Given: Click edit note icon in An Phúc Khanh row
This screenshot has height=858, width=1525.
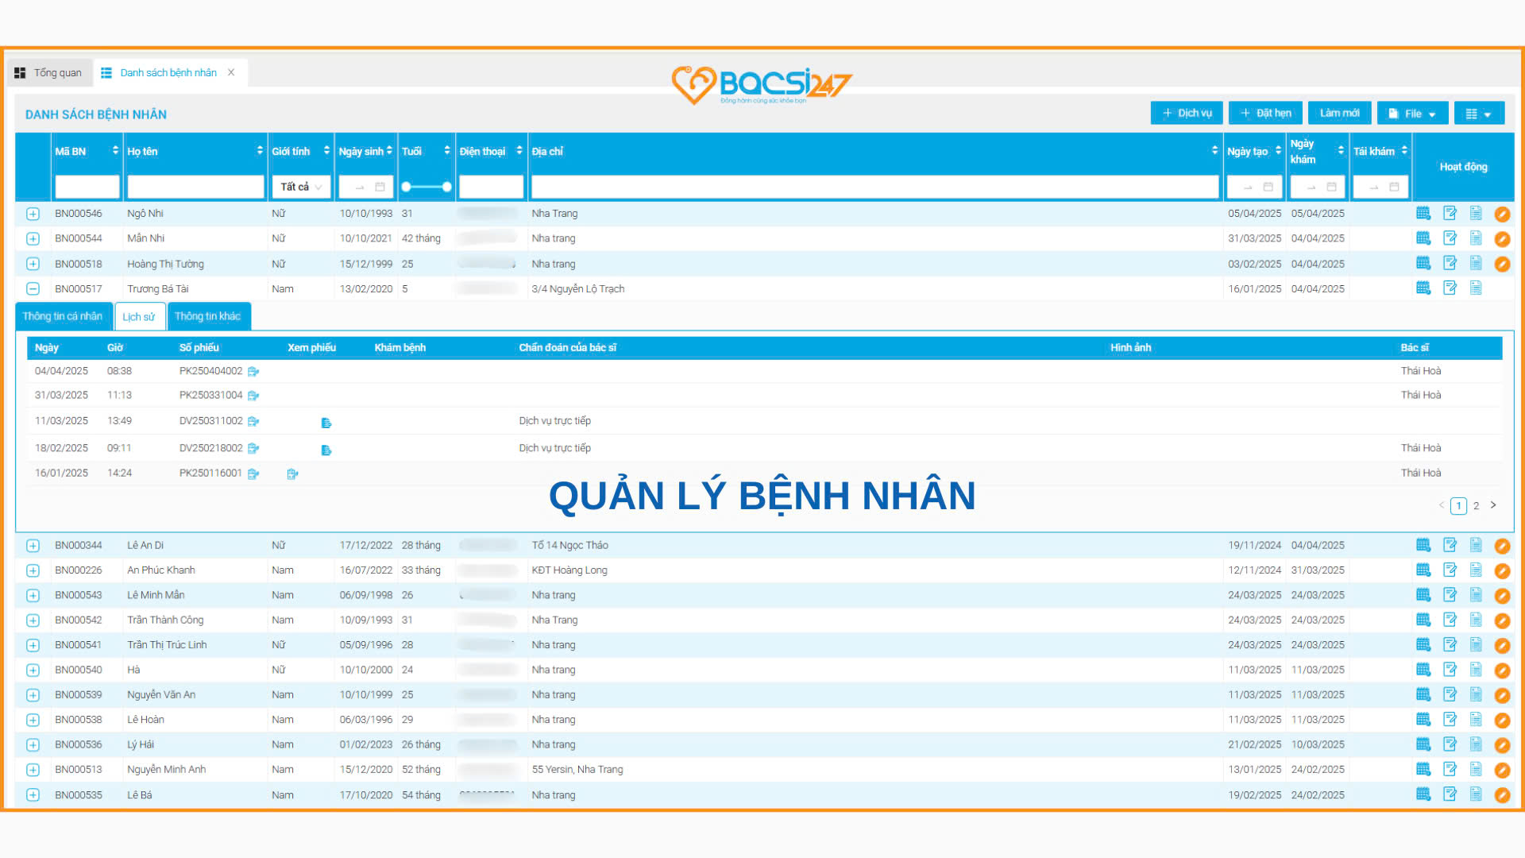Looking at the screenshot, I should coord(1450,570).
